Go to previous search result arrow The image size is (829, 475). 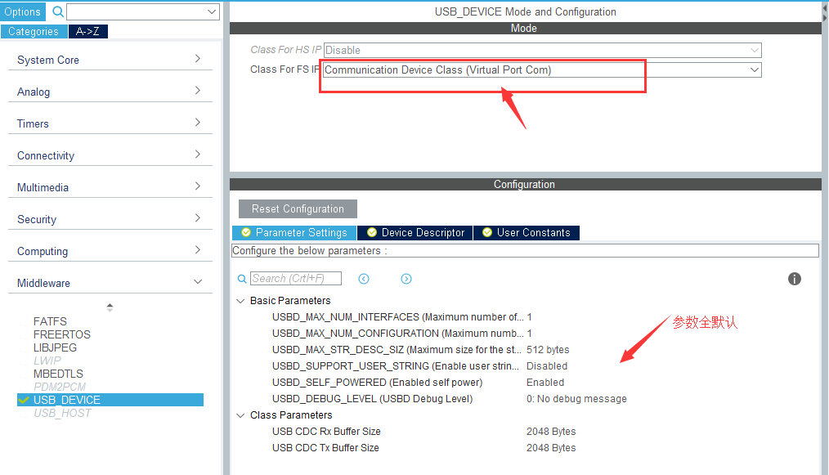pyautogui.click(x=364, y=279)
